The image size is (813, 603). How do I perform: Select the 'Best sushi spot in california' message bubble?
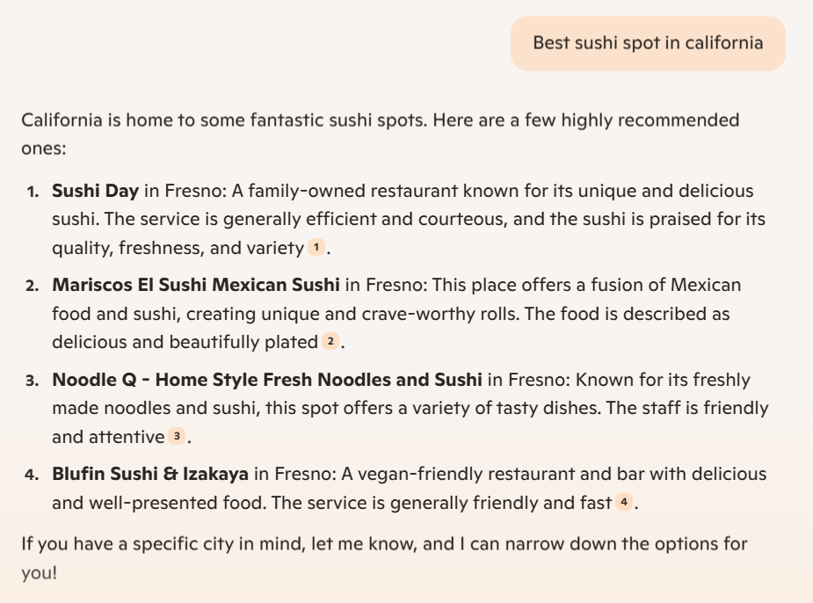648,43
